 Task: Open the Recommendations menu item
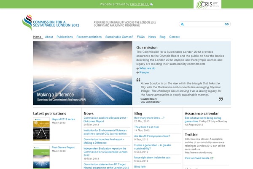point(89,37)
